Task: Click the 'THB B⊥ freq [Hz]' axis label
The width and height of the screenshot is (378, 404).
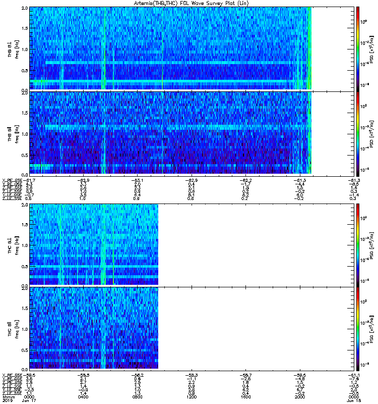Action: (x=13, y=49)
